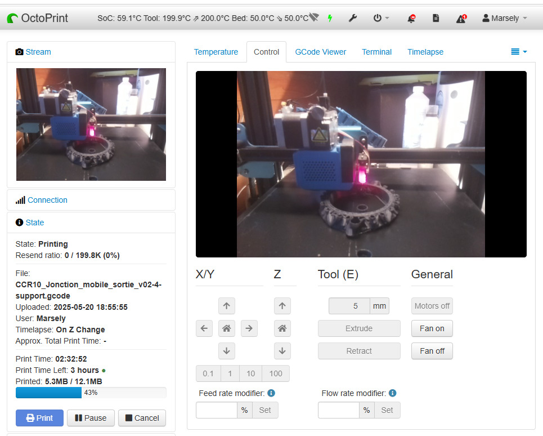
Task: Click the Flow rate modifier info icon
Action: [392, 393]
